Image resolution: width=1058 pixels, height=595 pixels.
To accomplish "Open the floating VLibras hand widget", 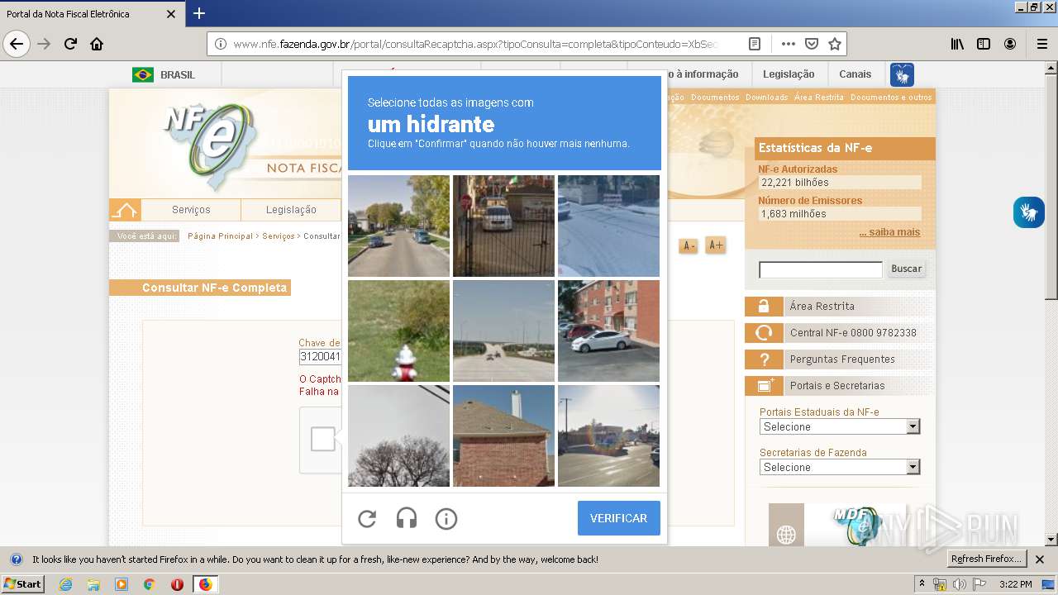I will tap(1029, 212).
